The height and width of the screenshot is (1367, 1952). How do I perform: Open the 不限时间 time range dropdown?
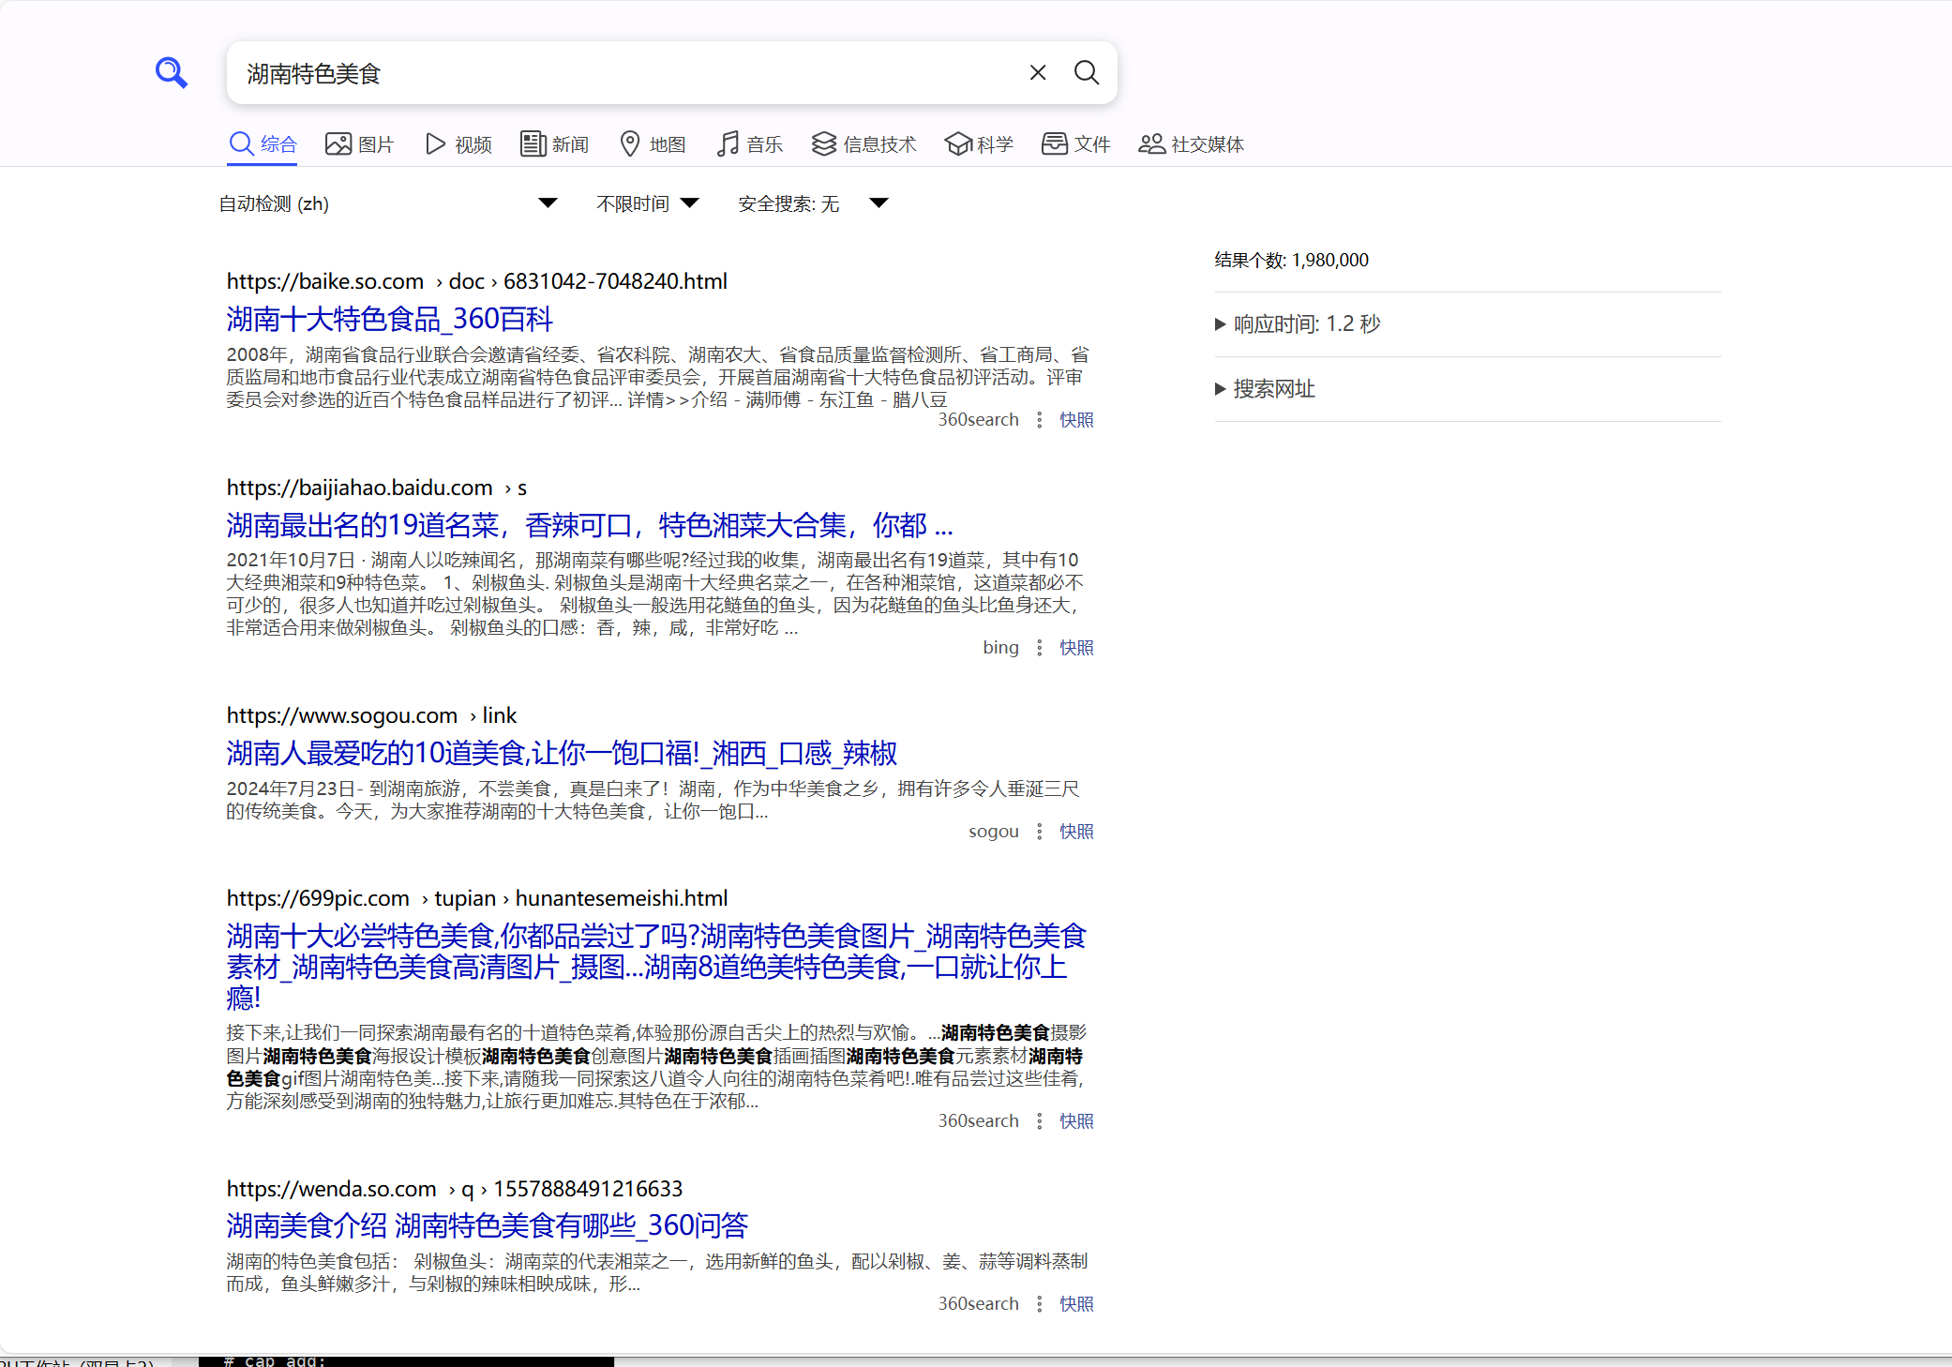point(648,203)
